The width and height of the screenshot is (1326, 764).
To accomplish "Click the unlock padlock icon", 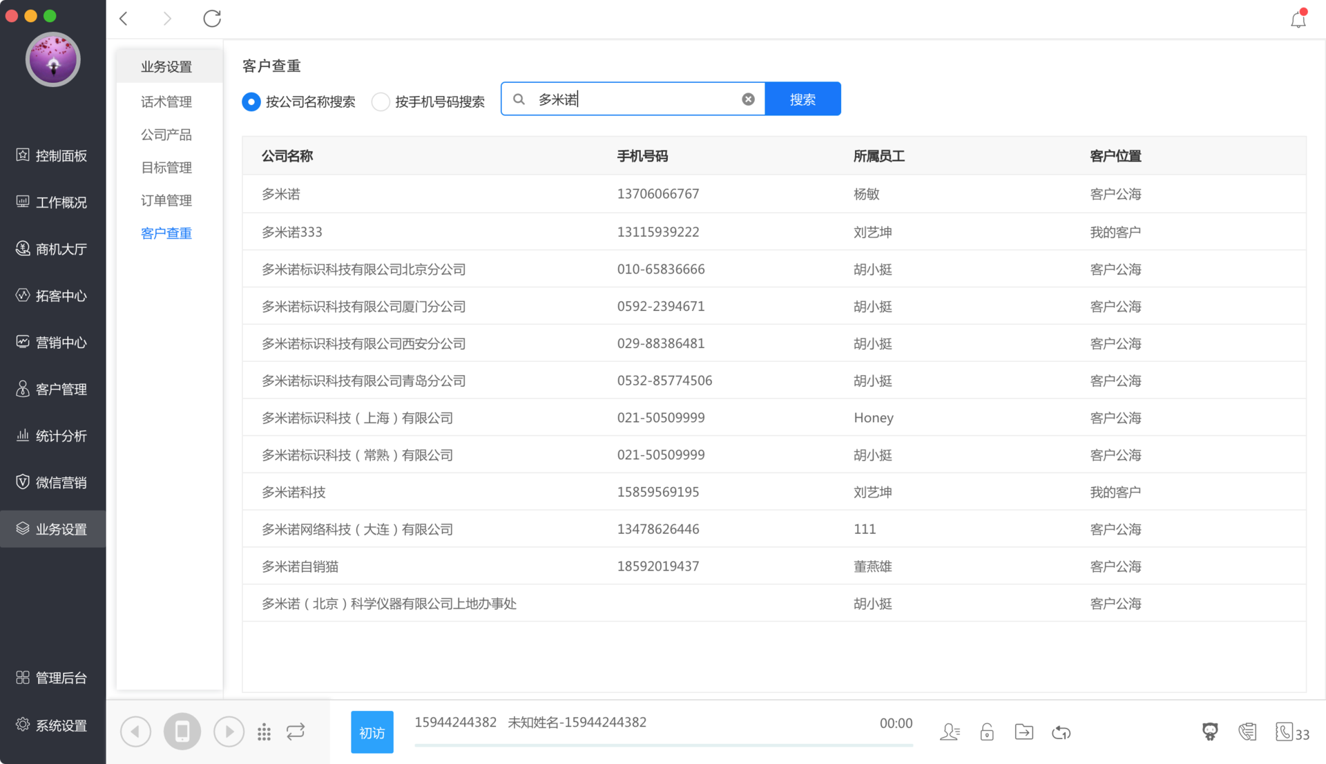I will tap(987, 732).
